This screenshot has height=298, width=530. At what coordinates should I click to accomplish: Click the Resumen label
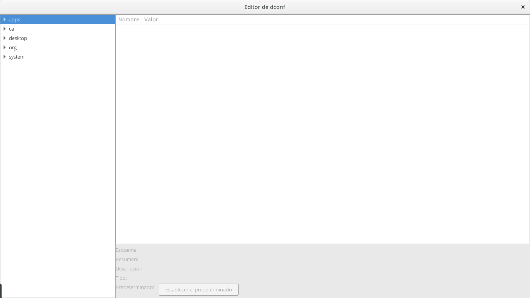click(127, 260)
